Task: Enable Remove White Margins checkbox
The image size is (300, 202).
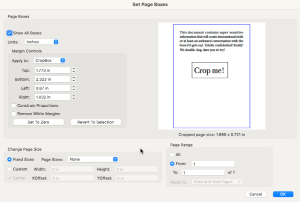Action: pos(14,114)
